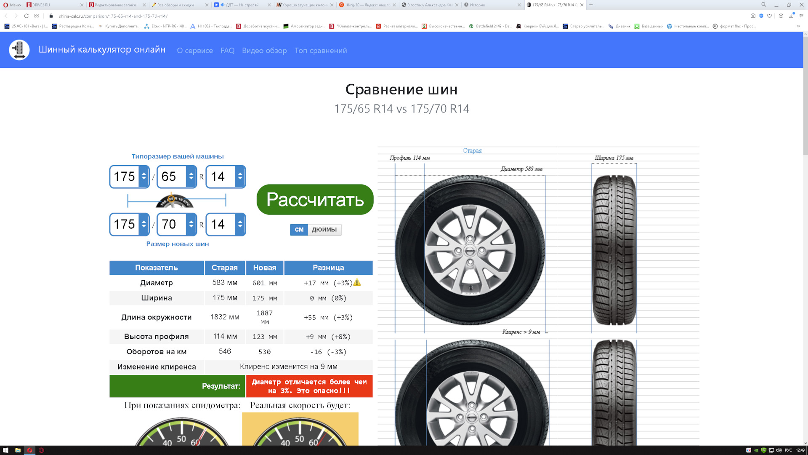Screen dimensions: 808x455
Task: Open the crypto wallet cube icon
Action: (x=781, y=16)
